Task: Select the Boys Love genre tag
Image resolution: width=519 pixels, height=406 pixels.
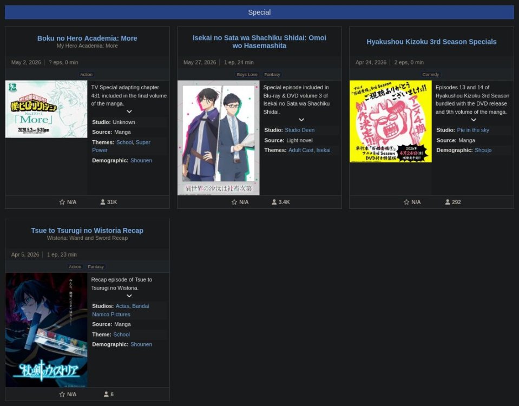Action: 247,74
